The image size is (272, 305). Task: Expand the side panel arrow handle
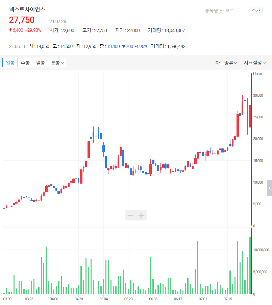(270, 188)
